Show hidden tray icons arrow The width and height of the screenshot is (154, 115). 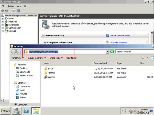(122, 111)
